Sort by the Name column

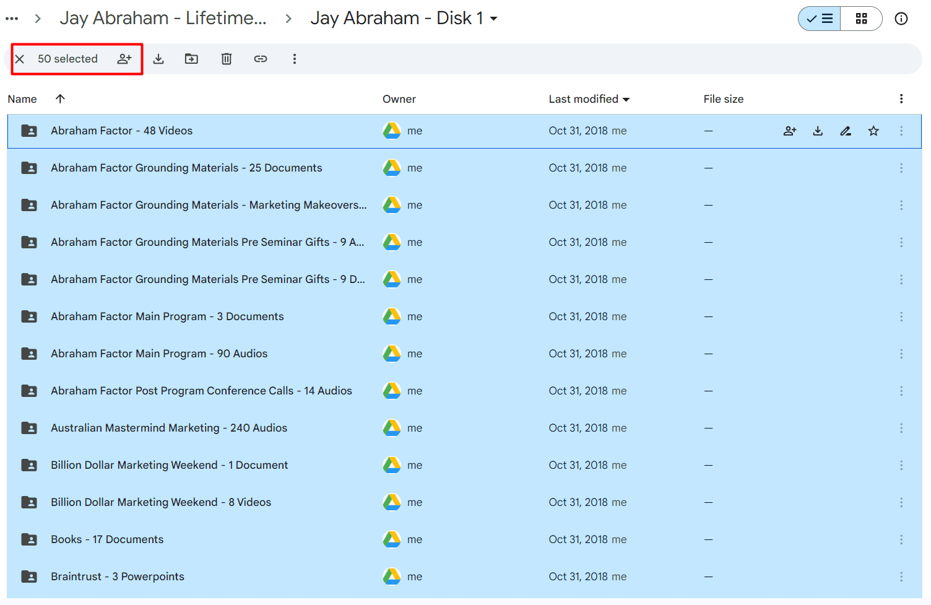tap(22, 99)
